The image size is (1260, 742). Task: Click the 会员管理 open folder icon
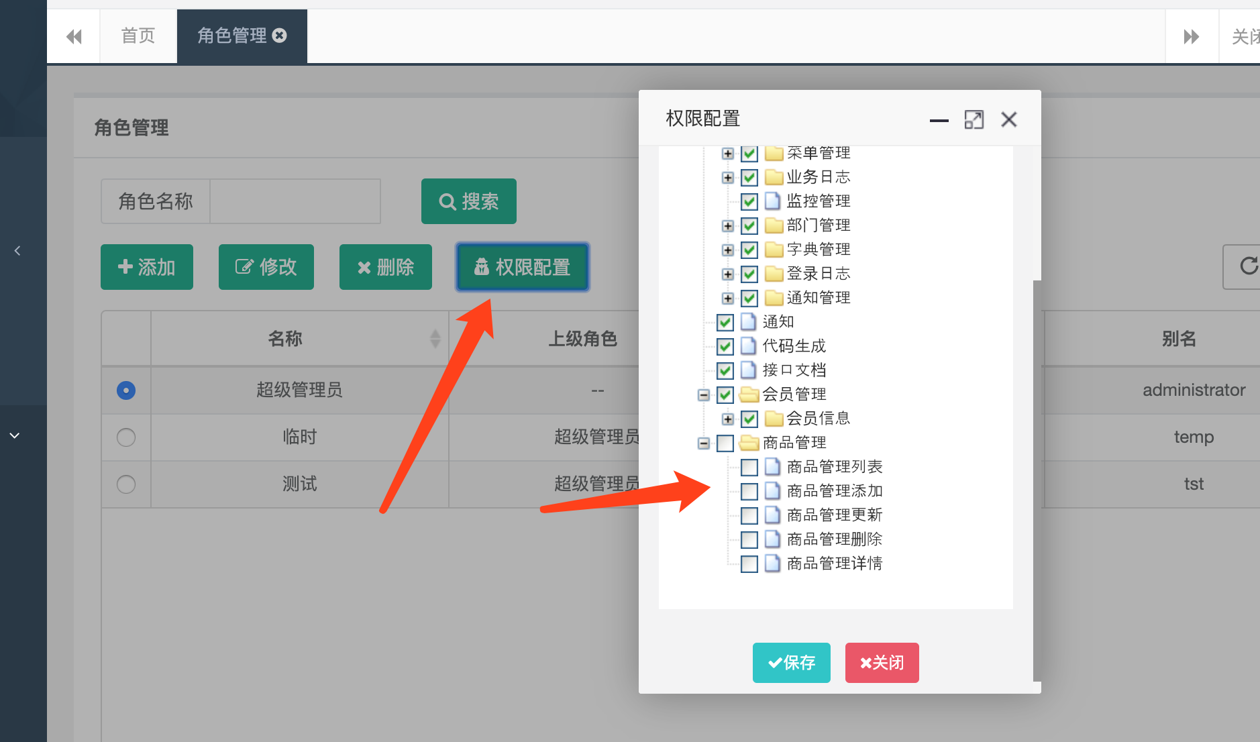point(749,394)
